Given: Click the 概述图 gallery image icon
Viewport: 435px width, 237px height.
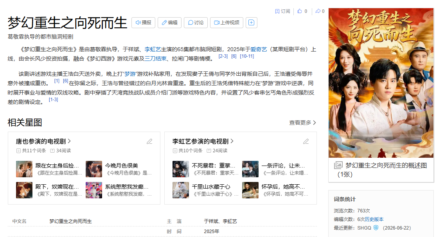Looking at the screenshot, I should (338, 165).
